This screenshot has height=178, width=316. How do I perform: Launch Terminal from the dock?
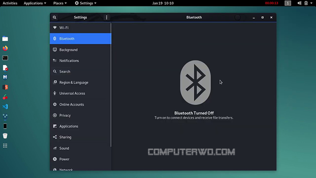5,58
